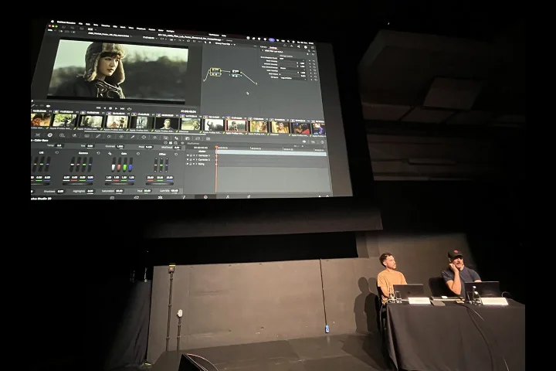Go to the Fairlight page tab
Image resolution: width=556 pixels, height=371 pixels.
tap(227, 196)
